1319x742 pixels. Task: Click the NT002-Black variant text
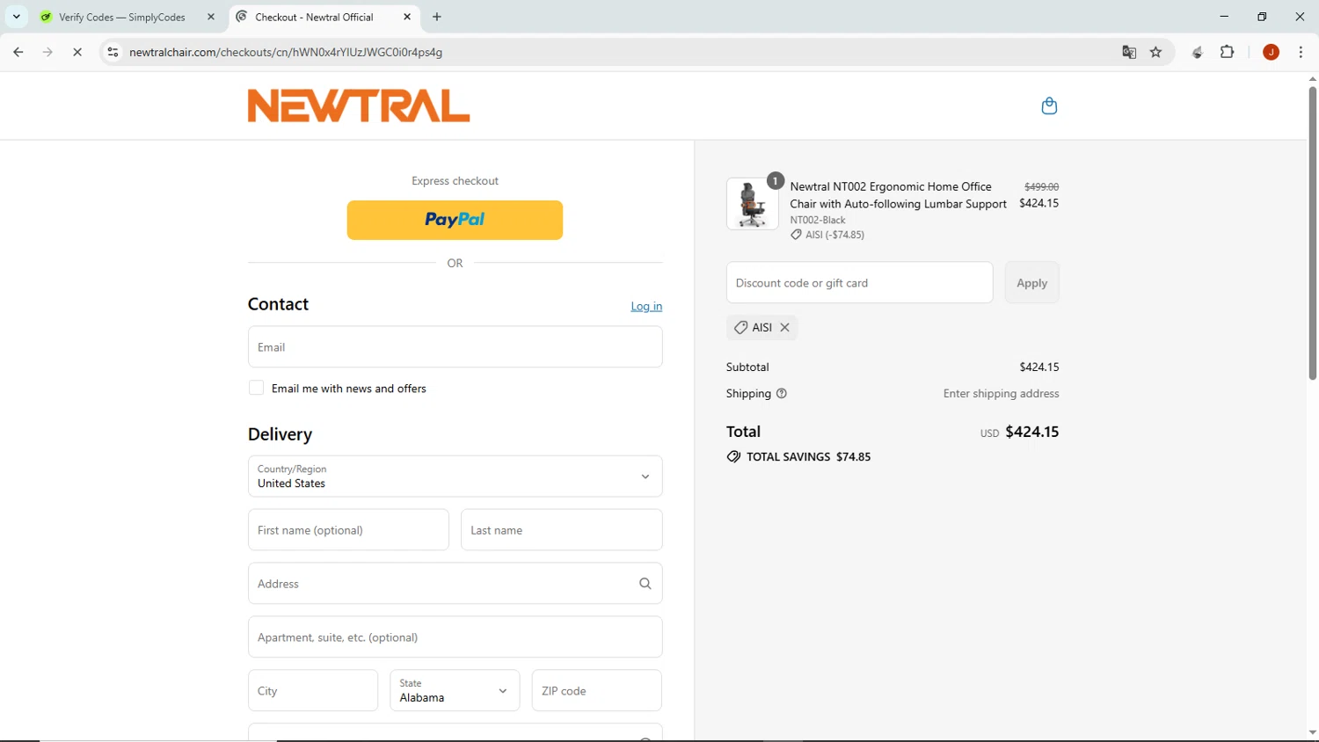818,220
